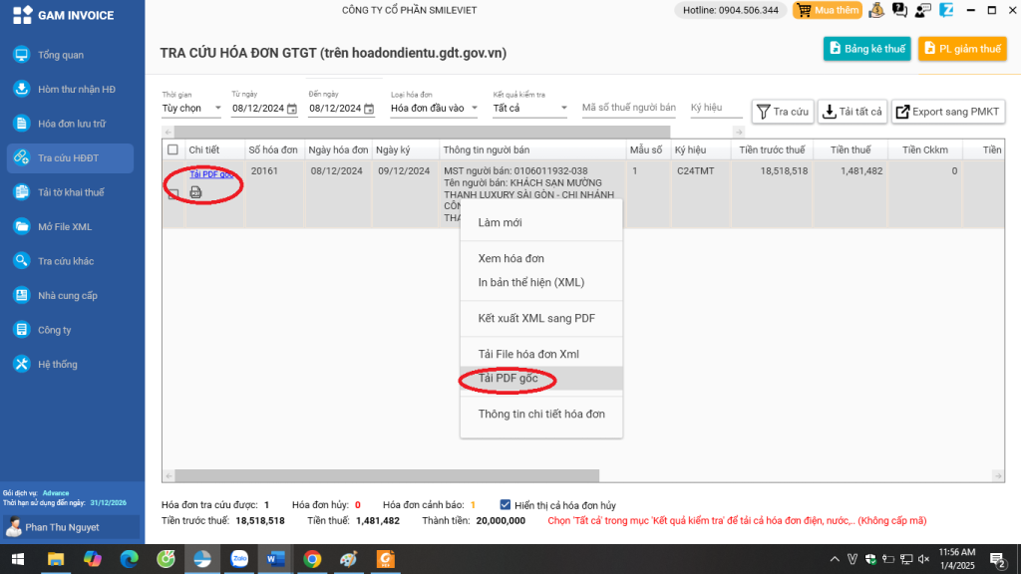1021x574 pixels.
Task: Open the Thời gian dropdown showing Tùy chọn
Action: pyautogui.click(x=191, y=109)
